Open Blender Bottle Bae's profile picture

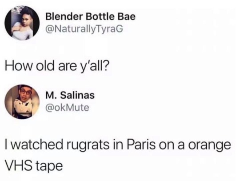point(22,23)
